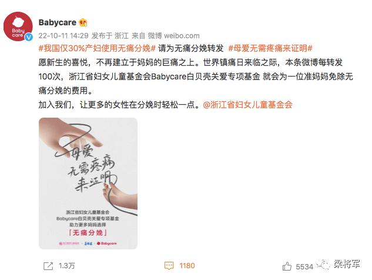Click the 1.3万 repost count
This screenshot has height=280, width=372.
[66, 266]
